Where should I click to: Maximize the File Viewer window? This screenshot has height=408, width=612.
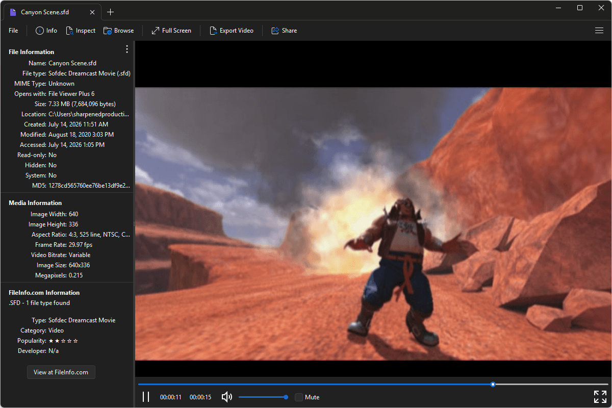click(x=580, y=8)
